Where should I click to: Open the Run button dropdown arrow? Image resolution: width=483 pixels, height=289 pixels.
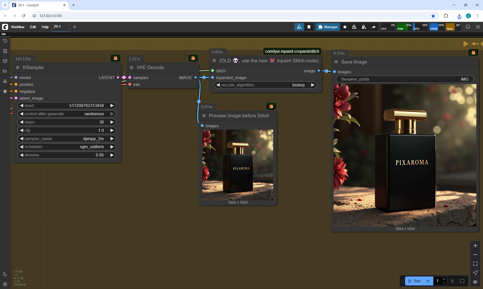coord(428,281)
